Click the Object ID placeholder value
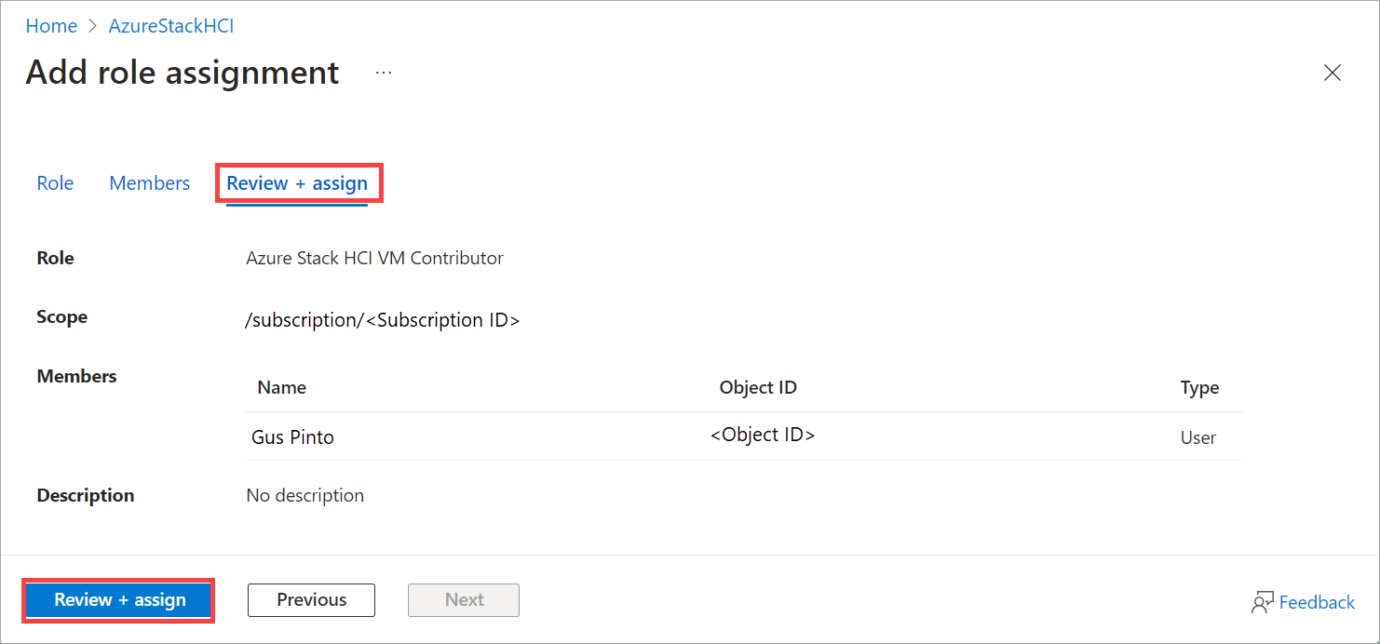 [x=763, y=434]
